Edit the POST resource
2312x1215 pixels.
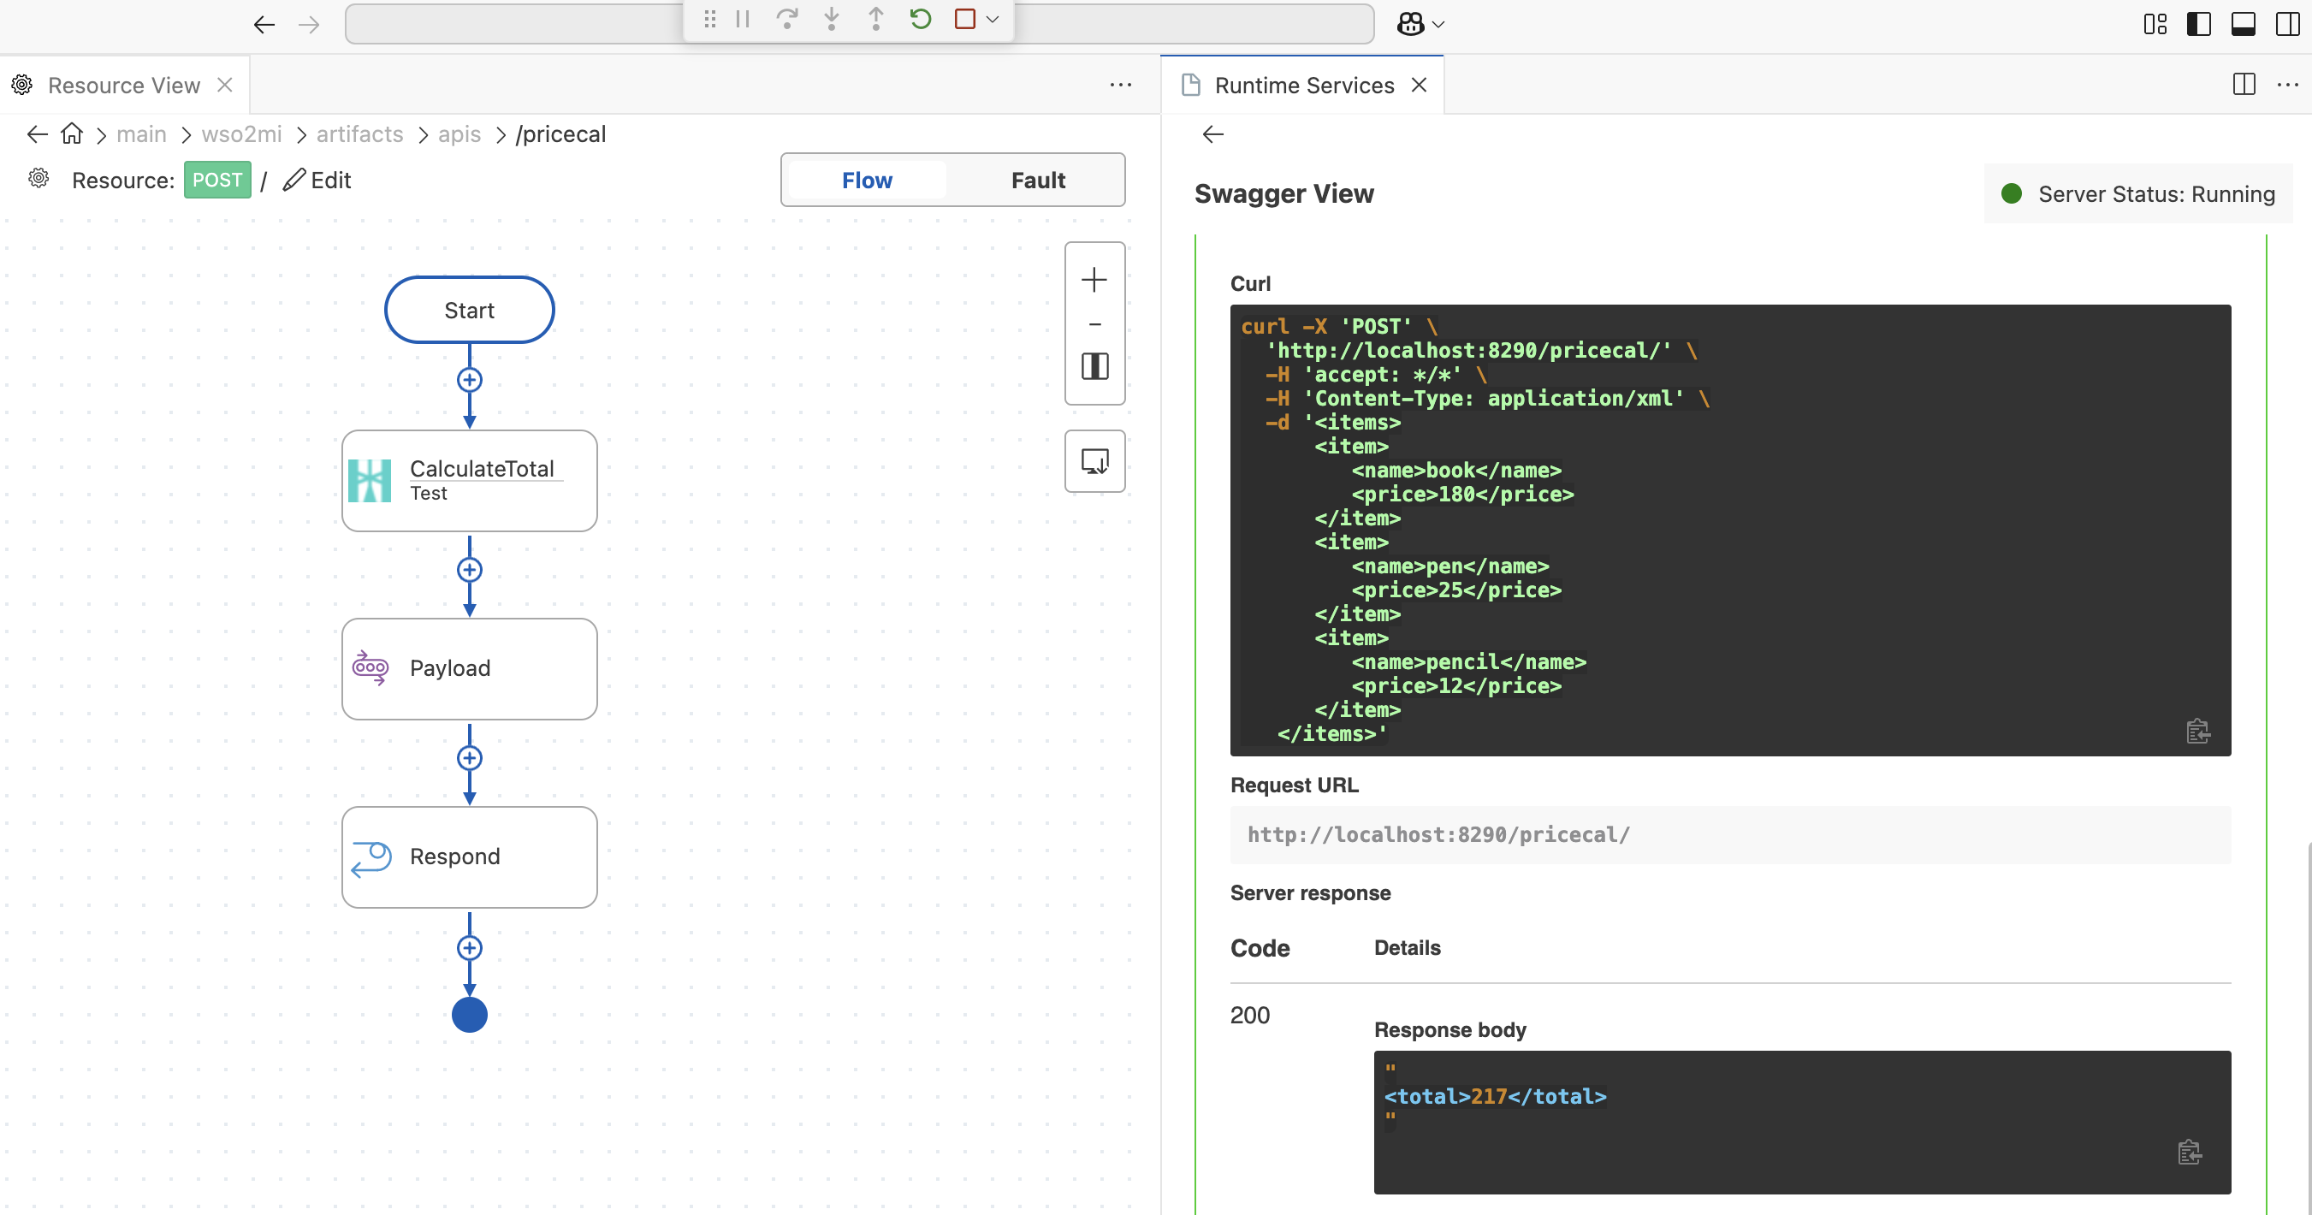(x=316, y=180)
